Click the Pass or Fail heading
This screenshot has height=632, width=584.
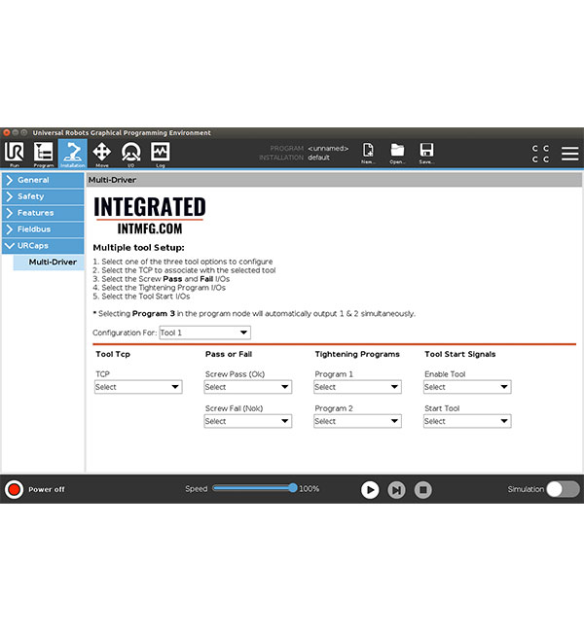coord(229,354)
